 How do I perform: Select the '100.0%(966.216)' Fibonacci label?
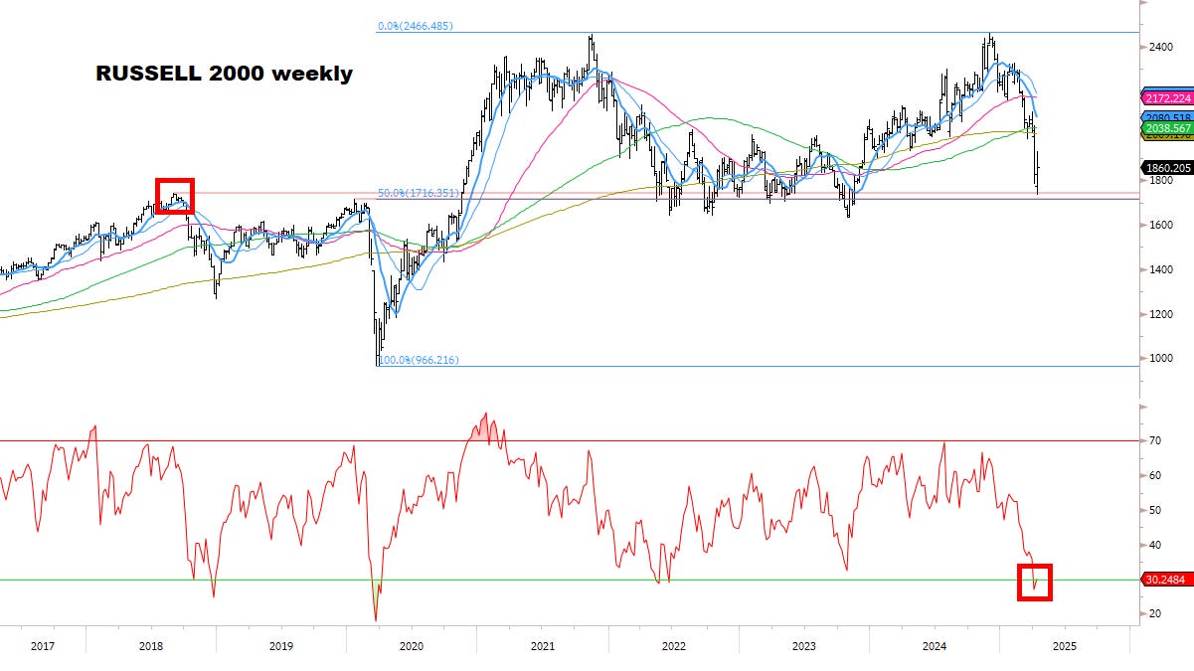click(417, 360)
